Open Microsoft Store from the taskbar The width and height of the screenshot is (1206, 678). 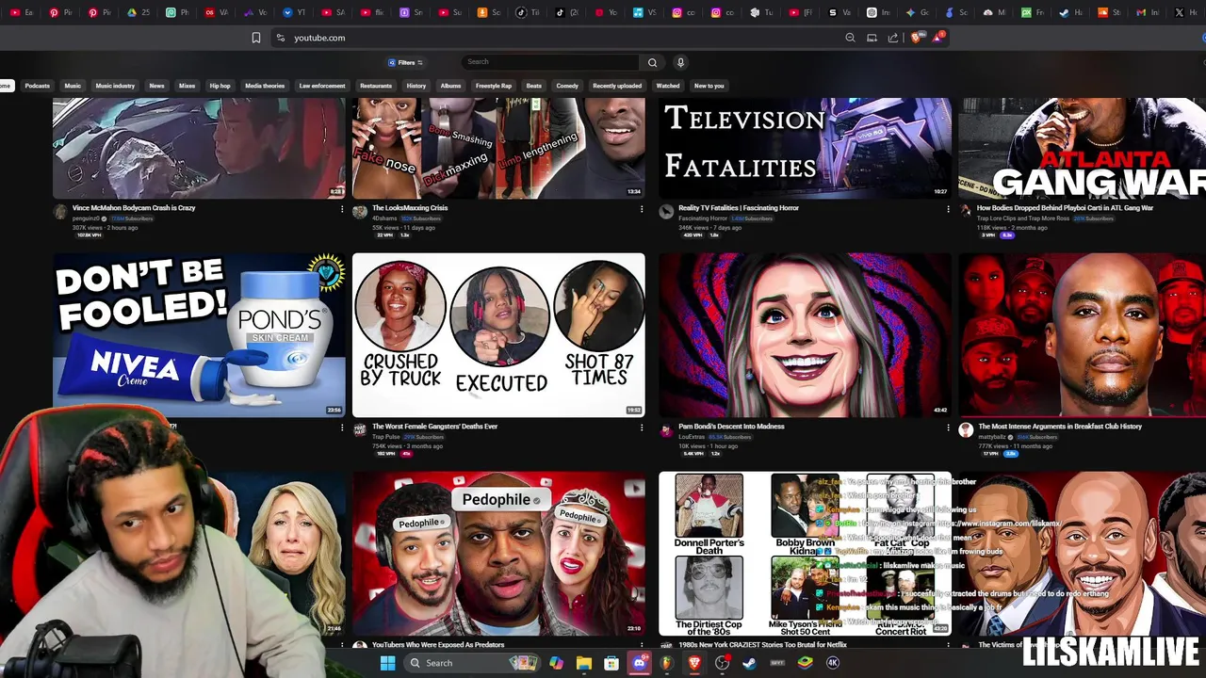coord(611,663)
